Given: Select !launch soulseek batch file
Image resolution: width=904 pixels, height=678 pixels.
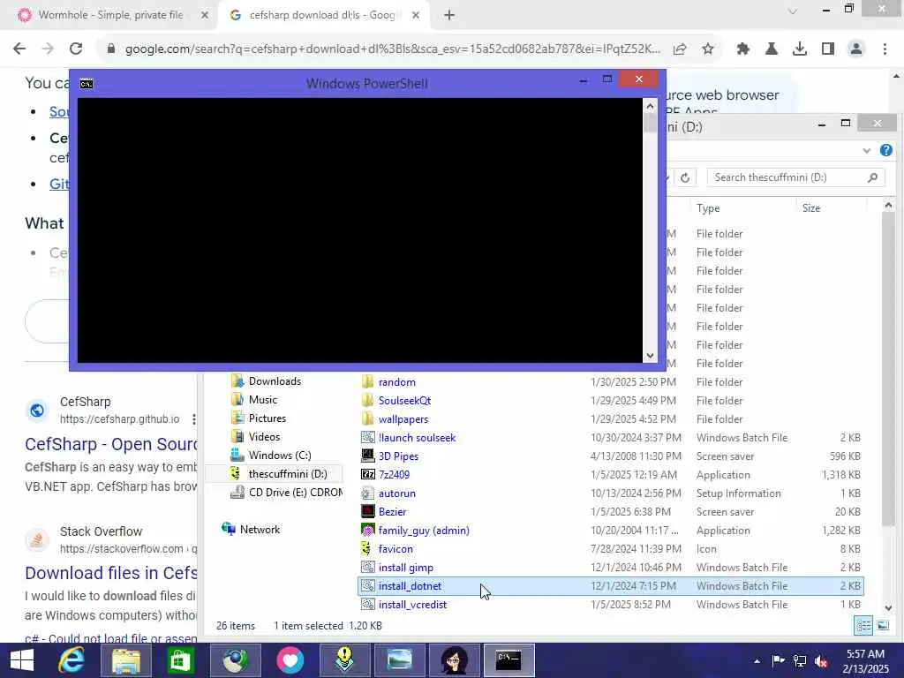Looking at the screenshot, I should (x=417, y=438).
